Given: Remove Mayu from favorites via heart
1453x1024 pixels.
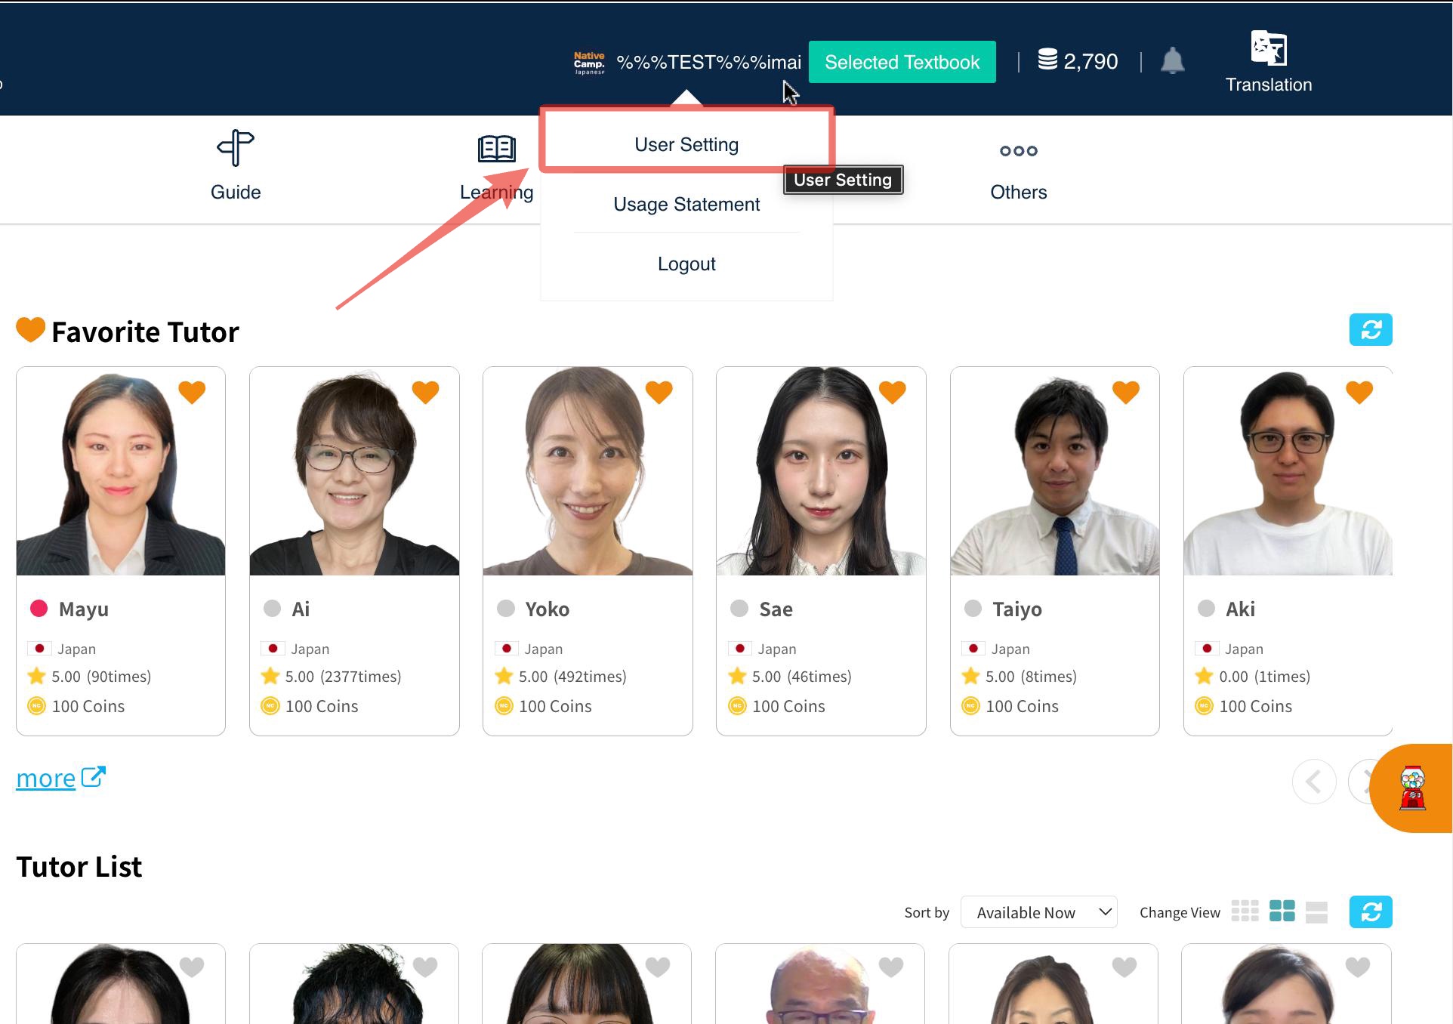Looking at the screenshot, I should (x=192, y=392).
